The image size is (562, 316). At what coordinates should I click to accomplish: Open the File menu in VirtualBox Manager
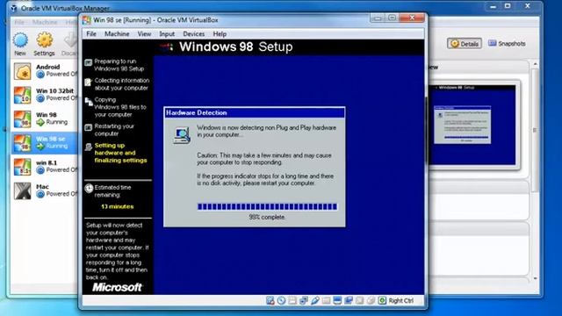(19, 22)
